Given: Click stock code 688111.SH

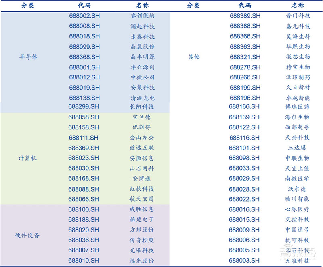Looking at the screenshot, I should click(84, 138).
